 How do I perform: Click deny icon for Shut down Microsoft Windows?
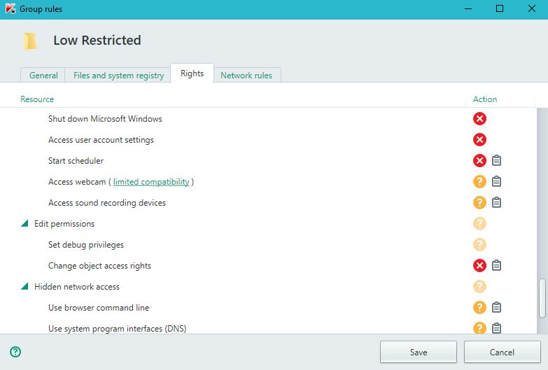click(x=479, y=119)
